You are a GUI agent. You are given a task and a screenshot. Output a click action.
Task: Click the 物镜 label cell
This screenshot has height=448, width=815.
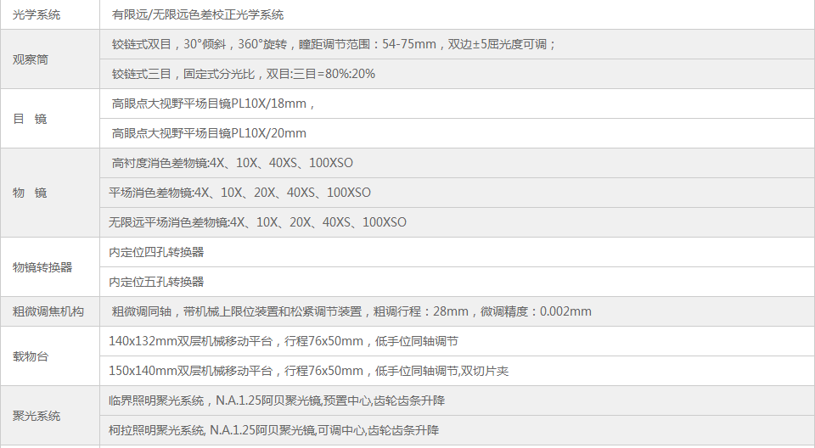(x=31, y=193)
